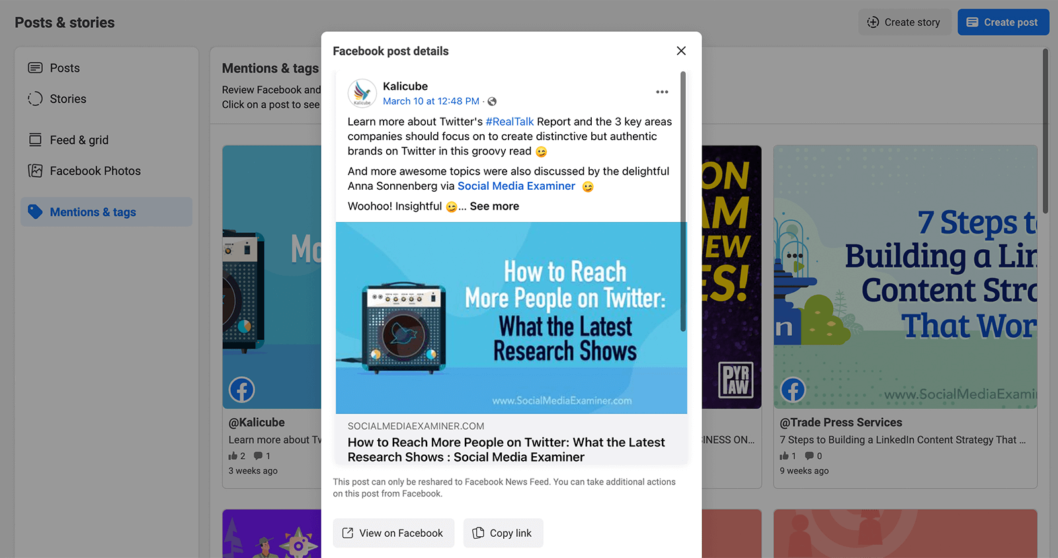This screenshot has height=558, width=1058.
Task: Open the @Trade Press Services card title
Action: 840,422
